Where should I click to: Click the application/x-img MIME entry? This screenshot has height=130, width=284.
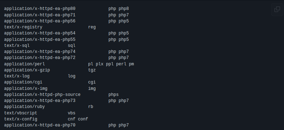click(x=26, y=88)
